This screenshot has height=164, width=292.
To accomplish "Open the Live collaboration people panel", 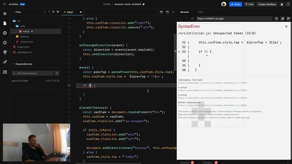I will [x=5, y=72].
